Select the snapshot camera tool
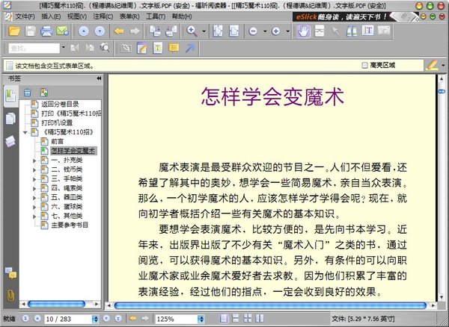 pyautogui.click(x=384, y=31)
